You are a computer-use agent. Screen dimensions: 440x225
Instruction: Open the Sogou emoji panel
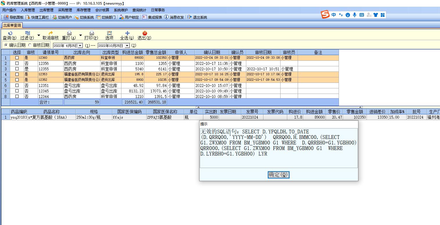pos(348,15)
